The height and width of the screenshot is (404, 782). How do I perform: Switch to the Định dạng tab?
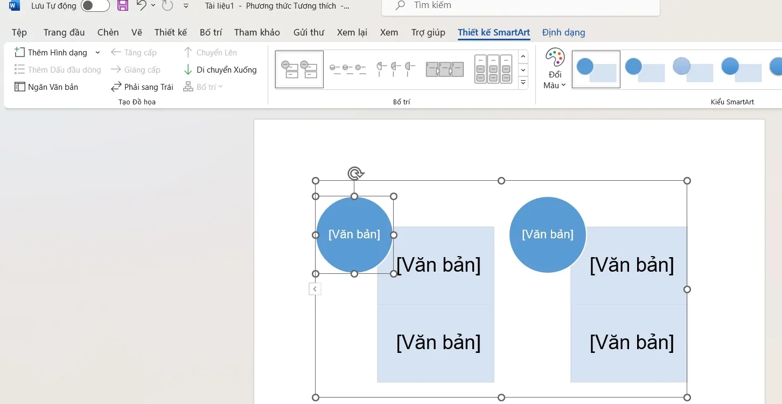click(x=563, y=32)
